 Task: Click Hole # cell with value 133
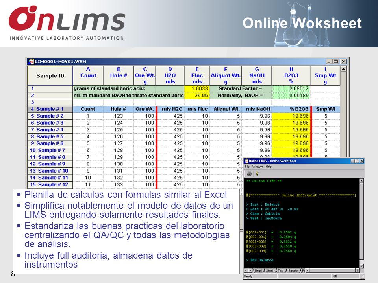click(x=119, y=185)
